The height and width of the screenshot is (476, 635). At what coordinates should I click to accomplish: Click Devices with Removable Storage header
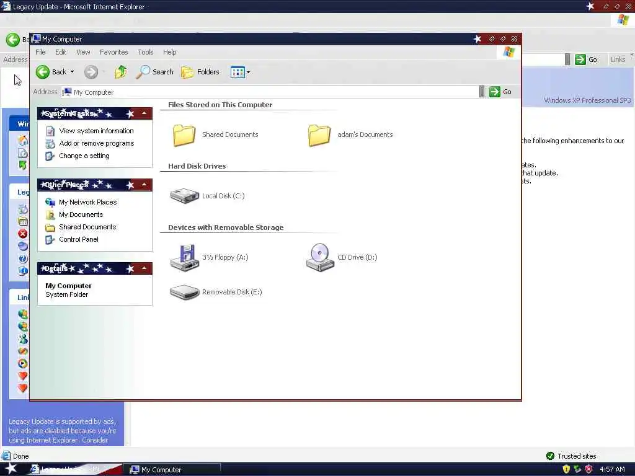[x=226, y=227]
